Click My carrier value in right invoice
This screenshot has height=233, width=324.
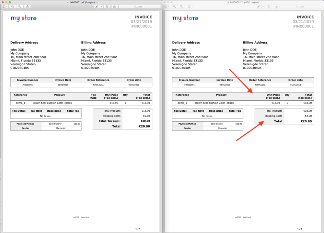(x=223, y=128)
